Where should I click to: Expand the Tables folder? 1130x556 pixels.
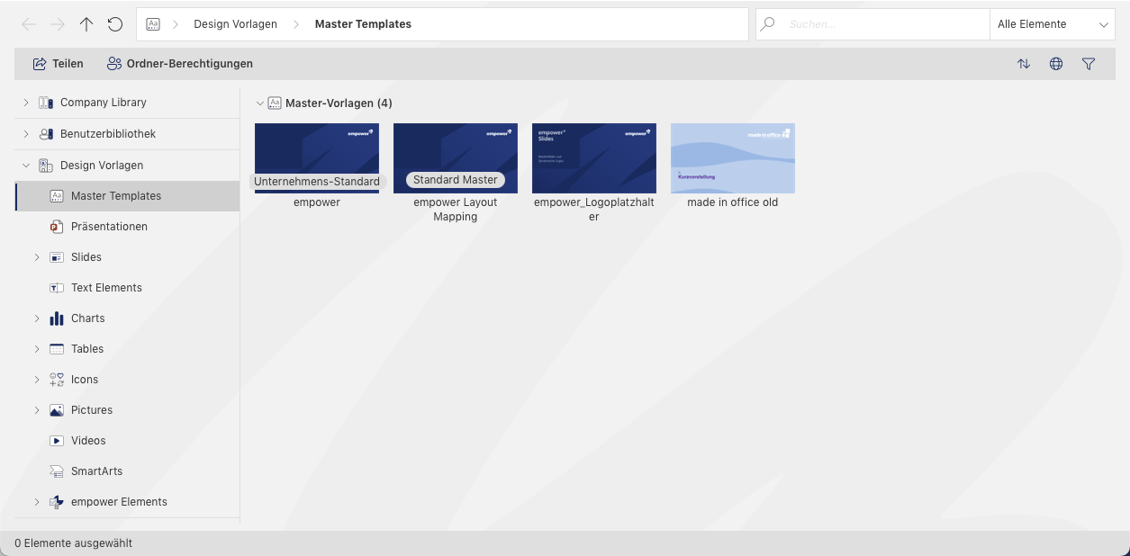(x=37, y=349)
